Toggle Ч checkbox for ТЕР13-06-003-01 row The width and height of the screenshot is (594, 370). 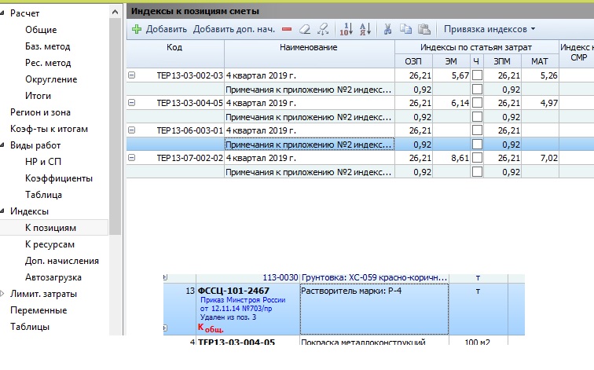(477, 130)
